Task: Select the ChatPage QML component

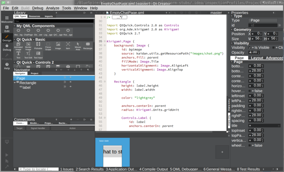Action: 28,32
